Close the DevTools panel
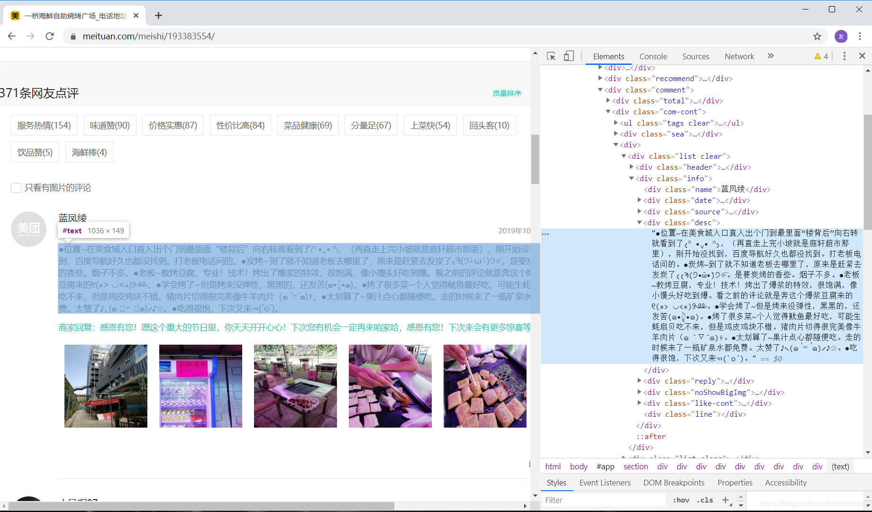The image size is (872, 512). click(862, 56)
